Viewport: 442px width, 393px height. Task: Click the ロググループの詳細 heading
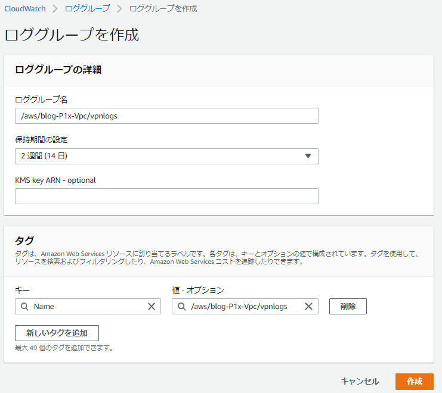(58, 70)
